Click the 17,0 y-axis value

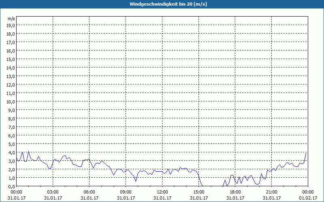tap(11, 42)
